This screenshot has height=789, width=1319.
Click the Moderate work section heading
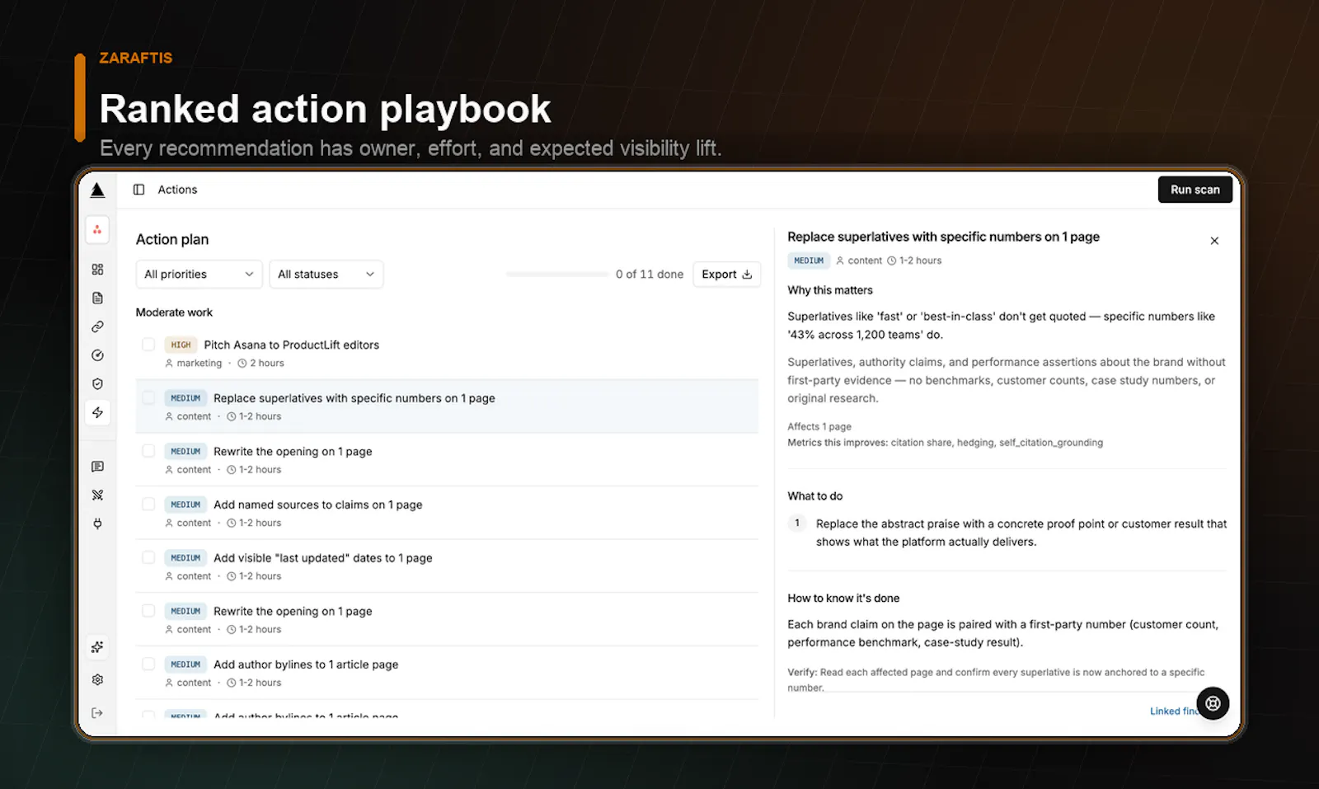[x=174, y=312]
